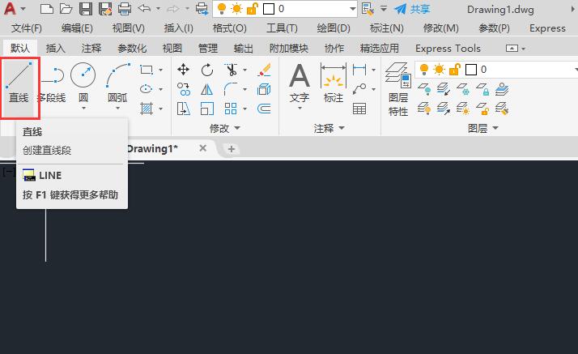Click the leader line icon
This screenshot has height=354, width=578.
pyautogui.click(x=359, y=89)
